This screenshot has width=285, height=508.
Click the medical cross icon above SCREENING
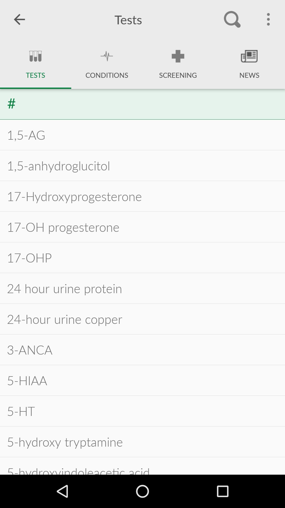178,56
